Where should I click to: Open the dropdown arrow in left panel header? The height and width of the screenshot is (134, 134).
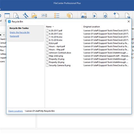(x=4, y=35)
